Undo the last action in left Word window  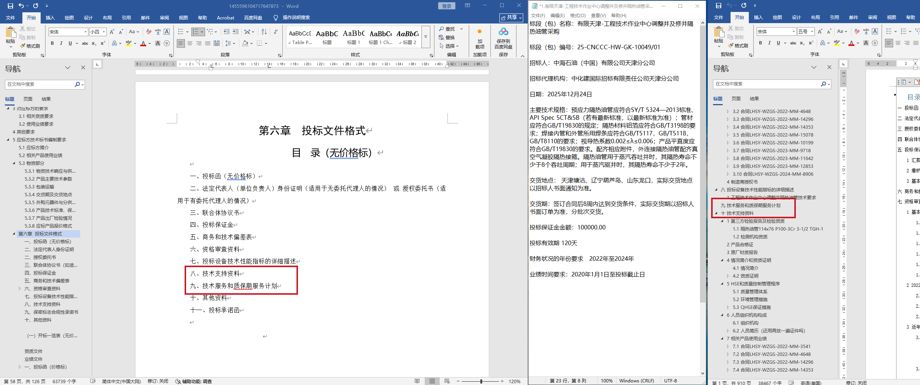pos(21,6)
